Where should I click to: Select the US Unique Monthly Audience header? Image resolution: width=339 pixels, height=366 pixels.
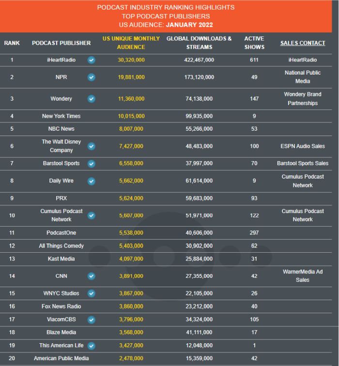131,43
